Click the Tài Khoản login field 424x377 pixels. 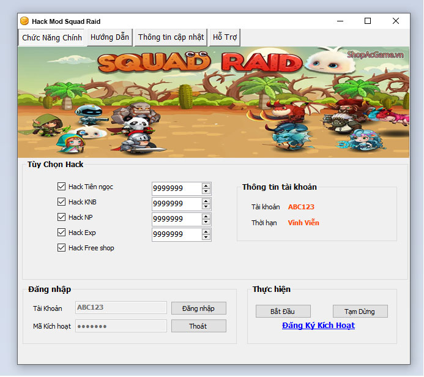coord(121,307)
